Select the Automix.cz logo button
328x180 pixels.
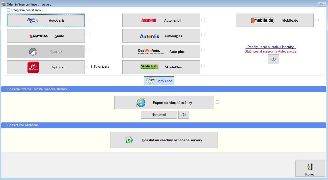pyautogui.click(x=161, y=36)
